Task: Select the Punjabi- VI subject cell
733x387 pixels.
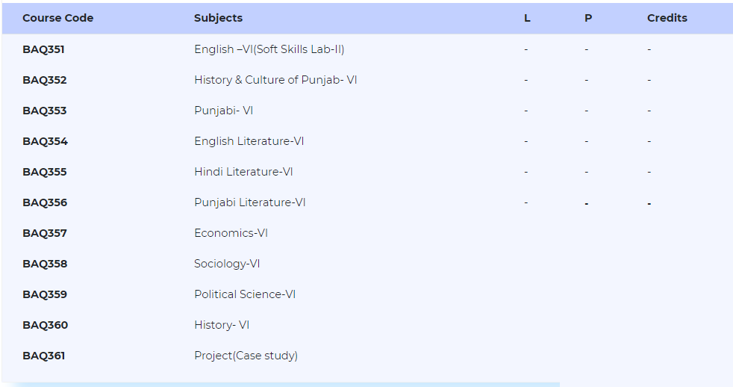Action: coord(223,111)
